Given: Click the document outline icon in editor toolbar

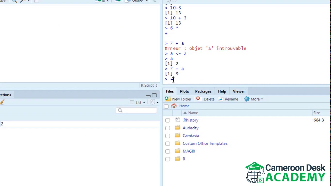Looking at the screenshot, I should [x=154, y=1].
